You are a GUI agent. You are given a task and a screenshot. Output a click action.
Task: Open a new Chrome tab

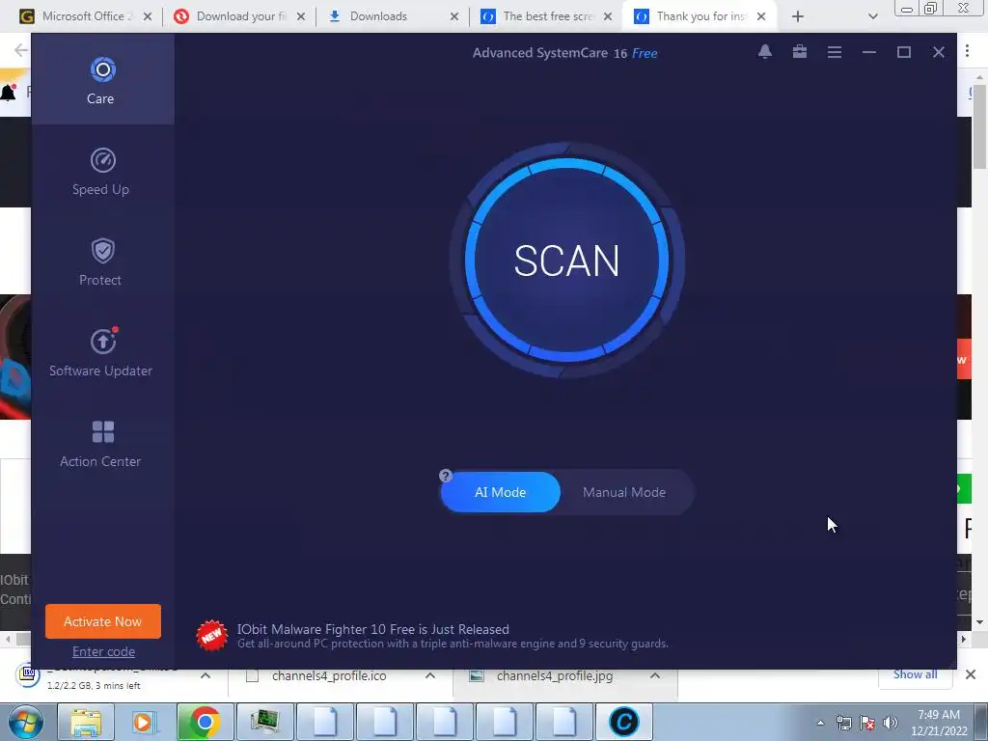click(798, 16)
